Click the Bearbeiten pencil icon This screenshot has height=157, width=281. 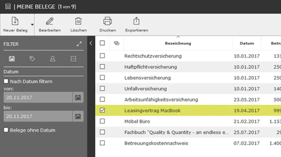(x=50, y=21)
